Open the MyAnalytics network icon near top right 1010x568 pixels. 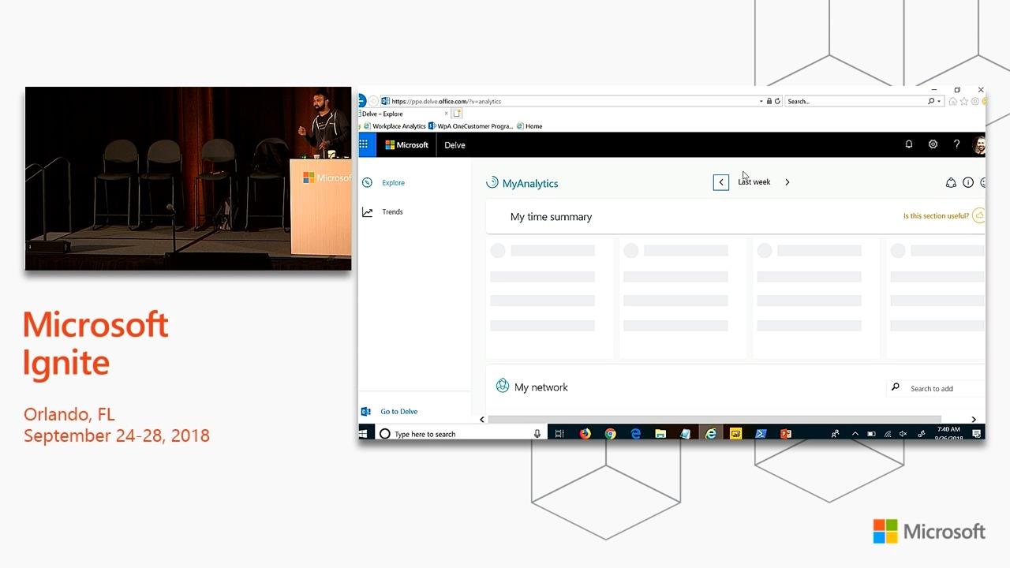951,182
